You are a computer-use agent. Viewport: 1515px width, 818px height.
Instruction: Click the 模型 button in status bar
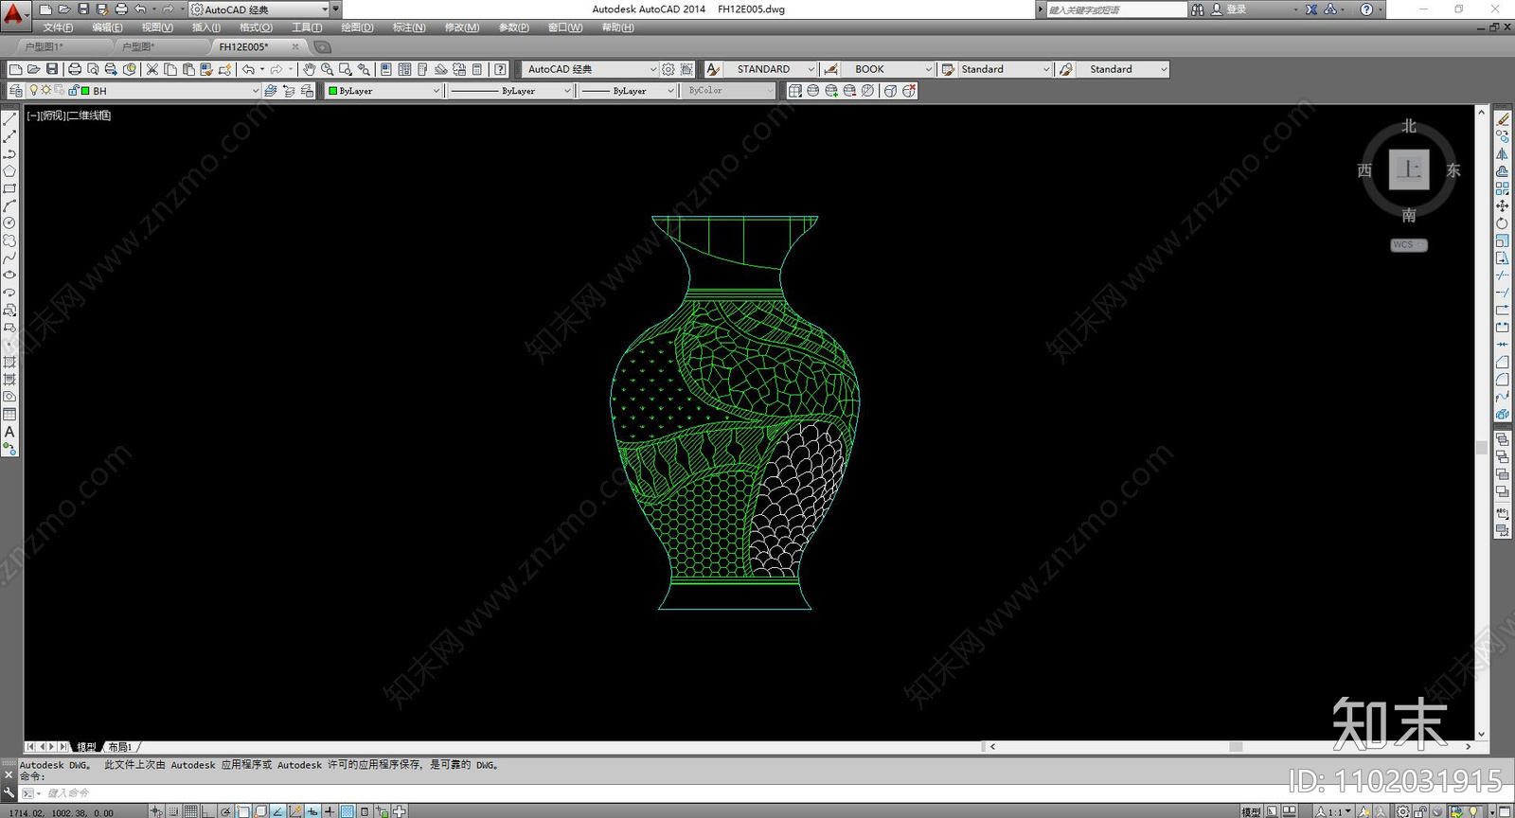tap(1251, 811)
